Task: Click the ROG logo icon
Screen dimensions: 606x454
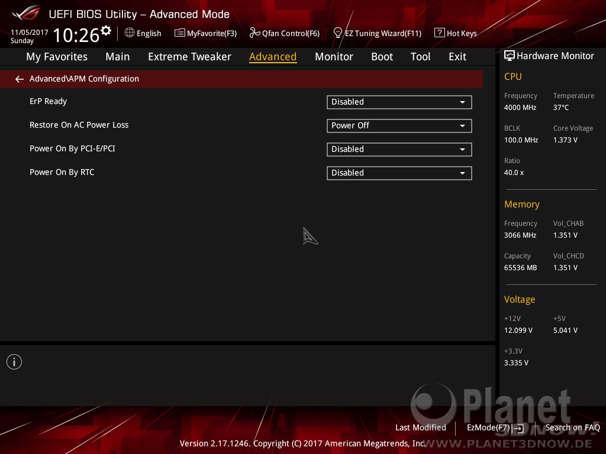Action: coord(26,13)
